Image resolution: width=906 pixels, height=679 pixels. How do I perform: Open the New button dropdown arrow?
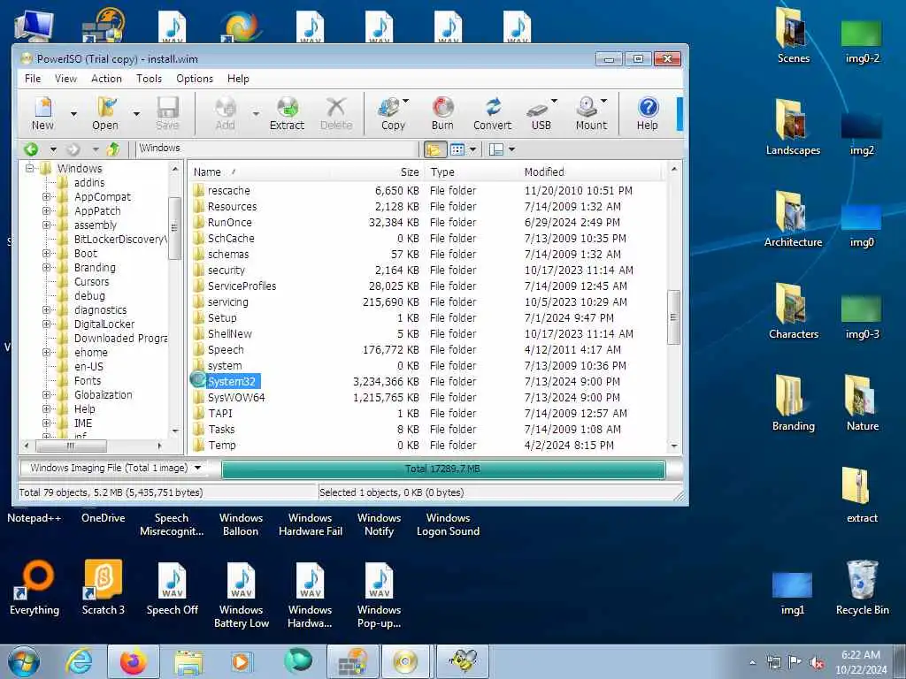coord(73,114)
